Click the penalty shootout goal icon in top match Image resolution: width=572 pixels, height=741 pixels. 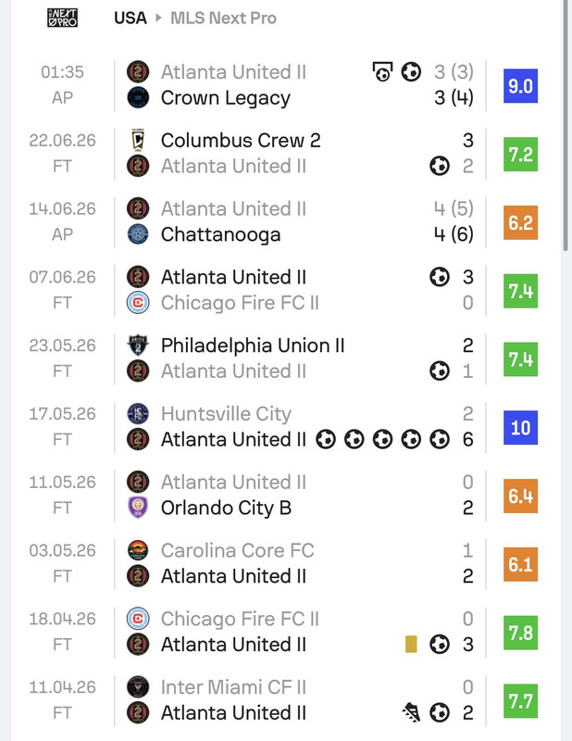point(382,72)
